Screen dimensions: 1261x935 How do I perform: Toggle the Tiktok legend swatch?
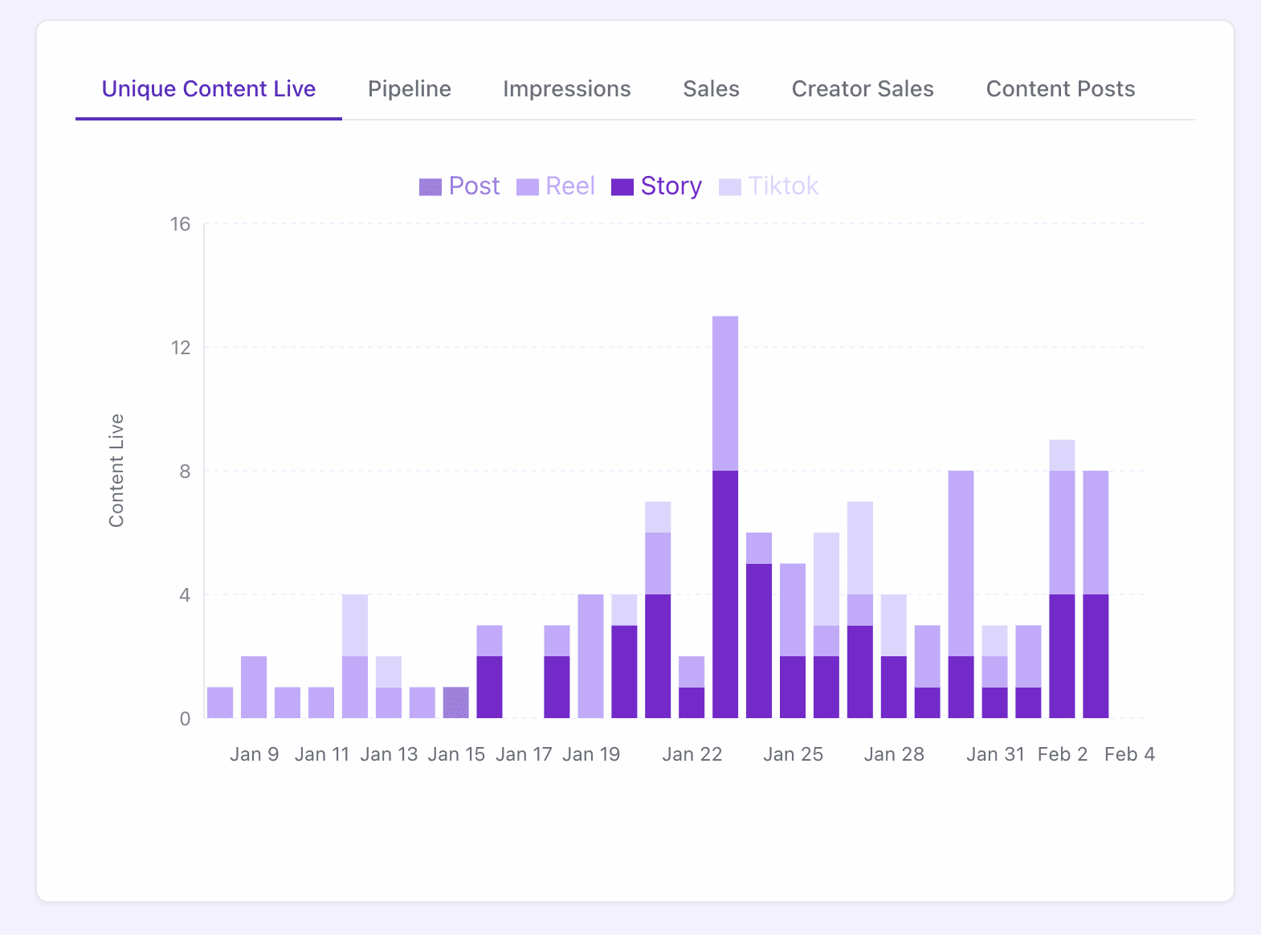tap(730, 187)
